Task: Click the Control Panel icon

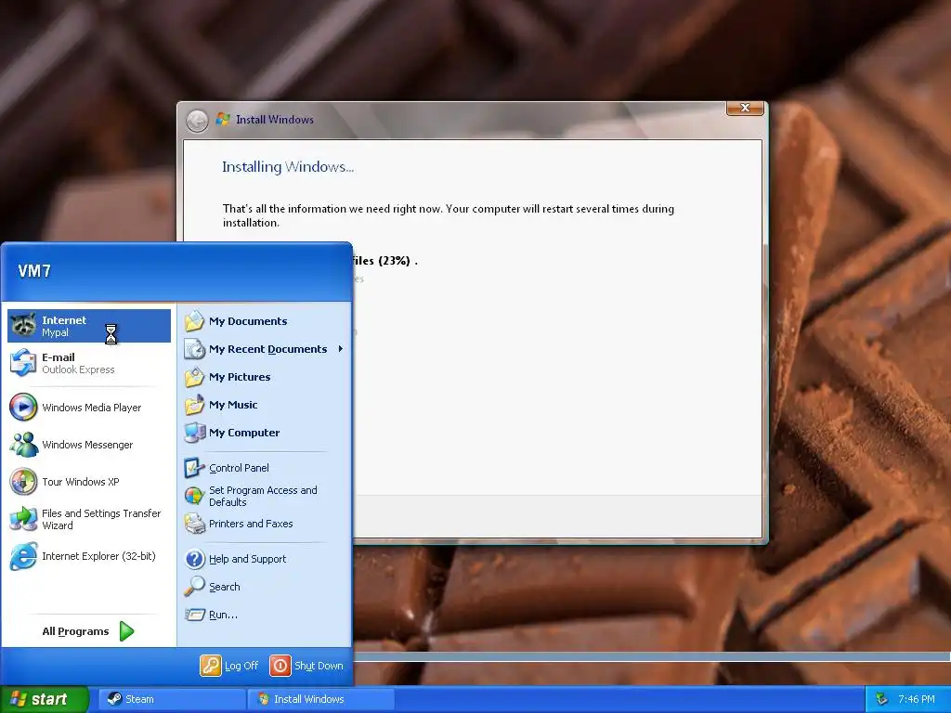Action: point(195,468)
